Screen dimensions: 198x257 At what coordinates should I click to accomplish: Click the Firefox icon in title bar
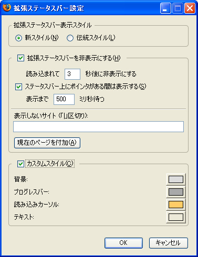pyautogui.click(x=7, y=8)
